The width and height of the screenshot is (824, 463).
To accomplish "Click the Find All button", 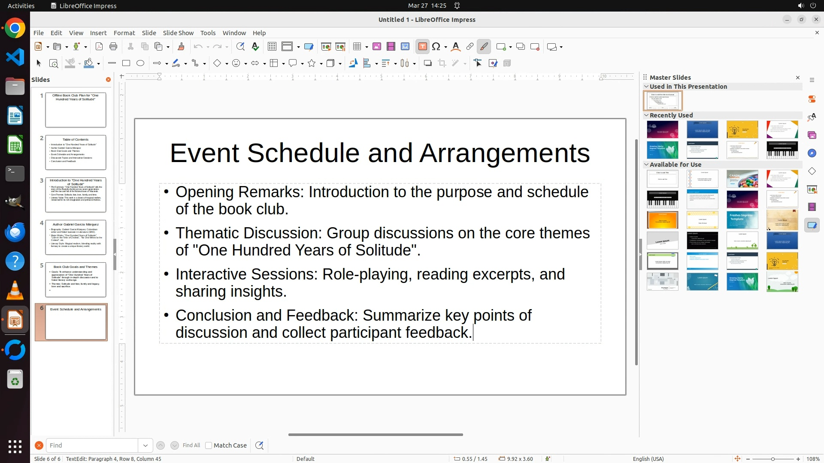I will pos(191,445).
